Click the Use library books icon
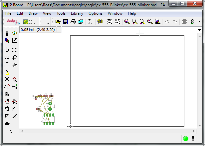Viewport: 205px width, 146px height. coord(100,22)
